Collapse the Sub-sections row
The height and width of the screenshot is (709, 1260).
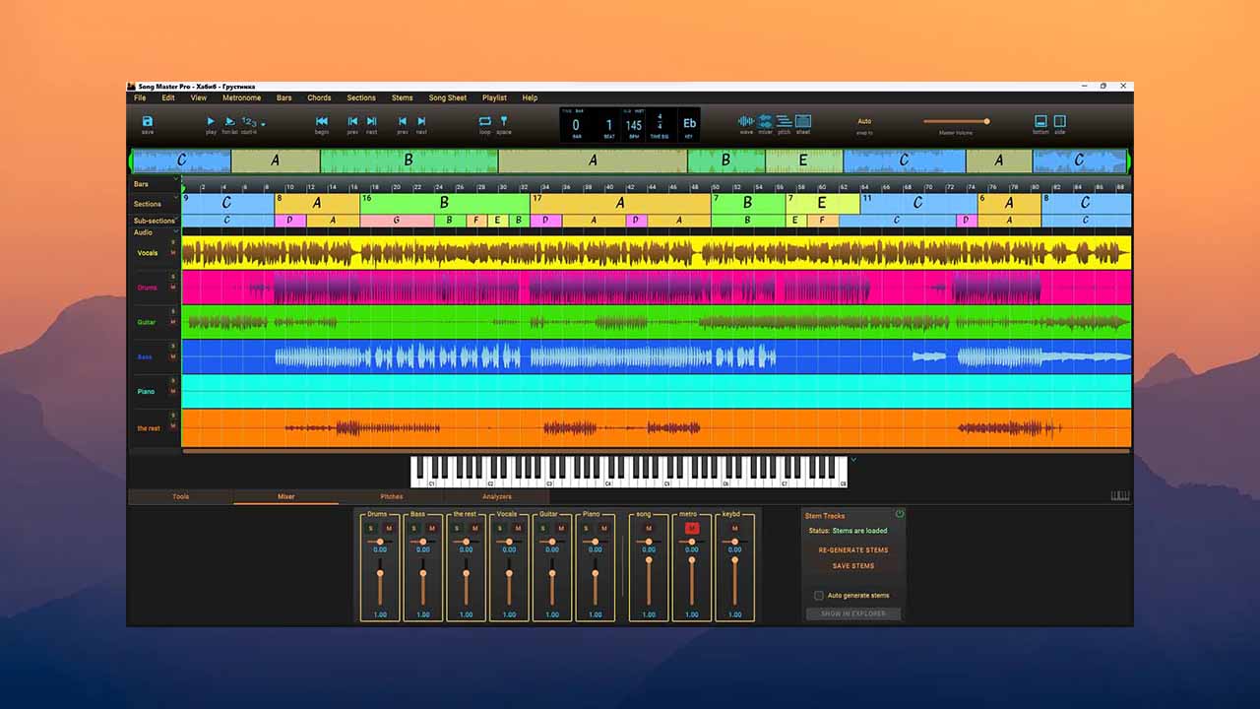point(176,219)
